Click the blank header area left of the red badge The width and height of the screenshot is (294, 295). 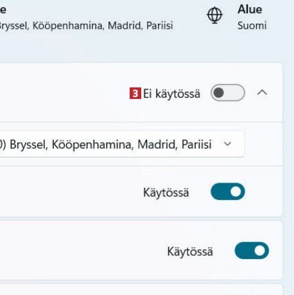click(64, 93)
